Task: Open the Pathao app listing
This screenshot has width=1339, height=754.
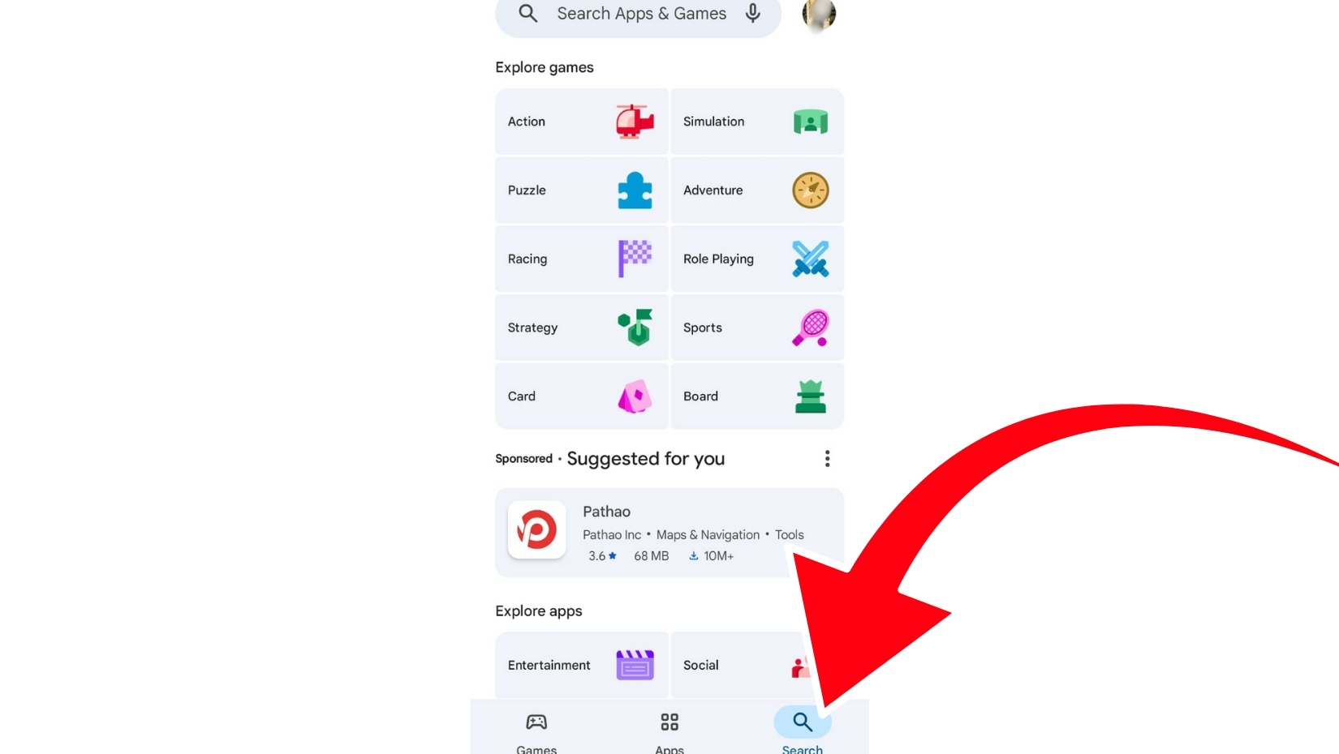Action: [669, 533]
